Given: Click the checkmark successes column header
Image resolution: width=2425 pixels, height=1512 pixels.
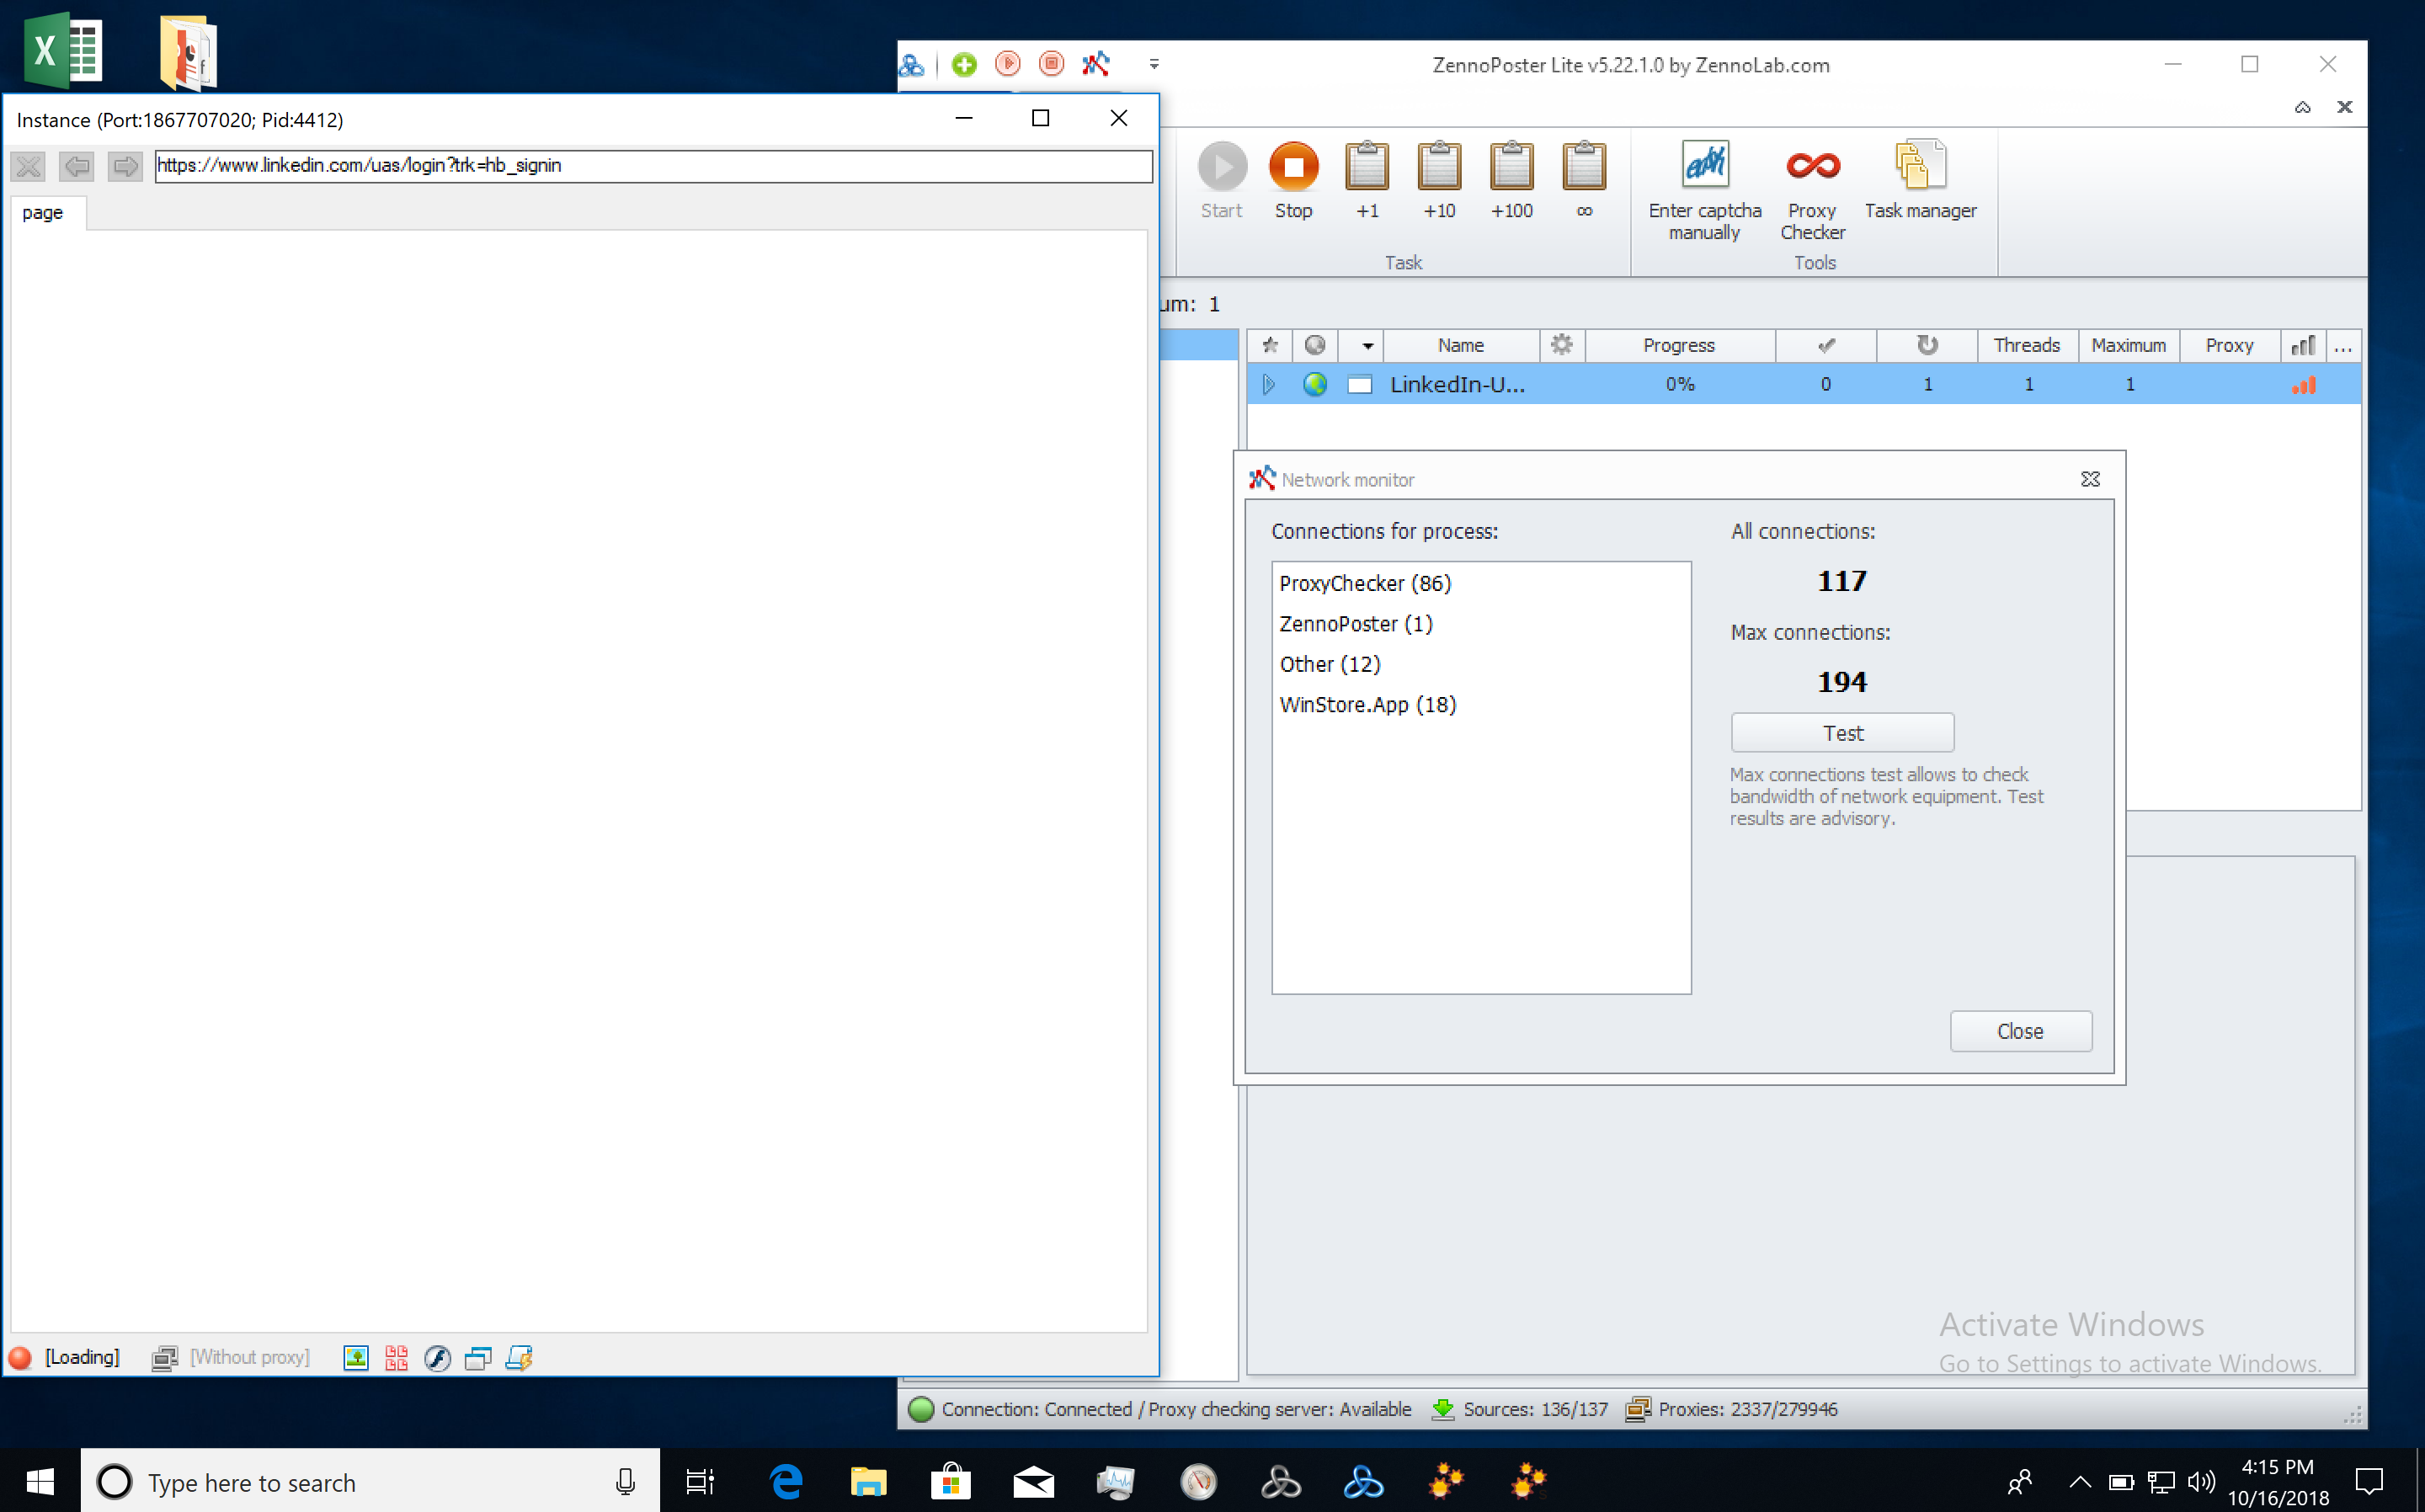Looking at the screenshot, I should [1826, 345].
